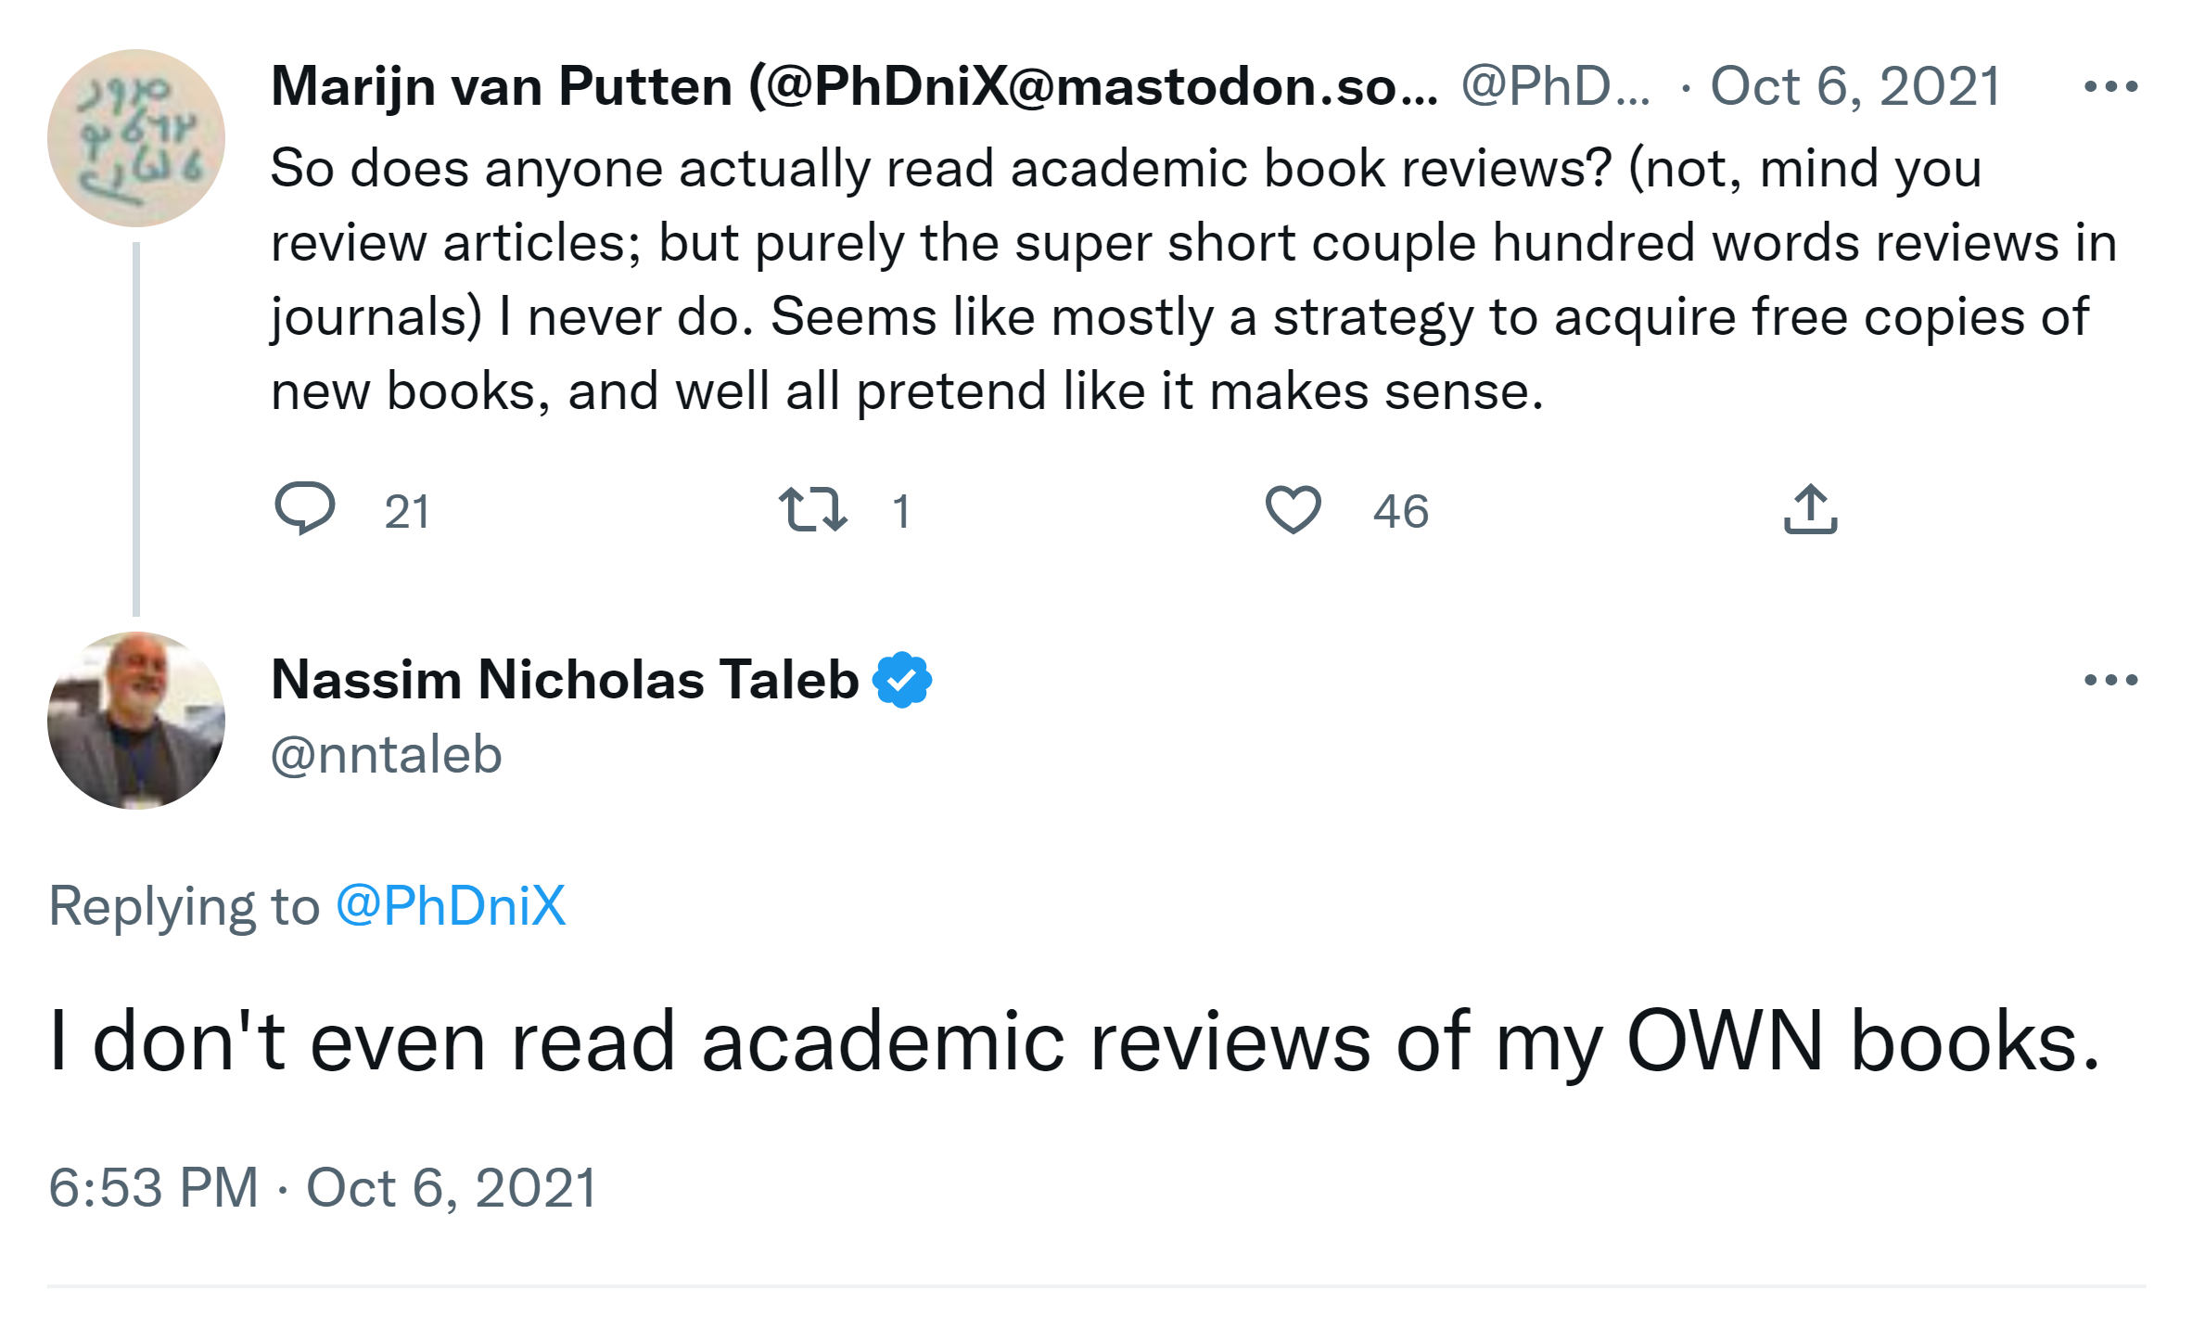The width and height of the screenshot is (2192, 1317).
Task: Open more options on Taleb's reply
Action: (x=2110, y=680)
